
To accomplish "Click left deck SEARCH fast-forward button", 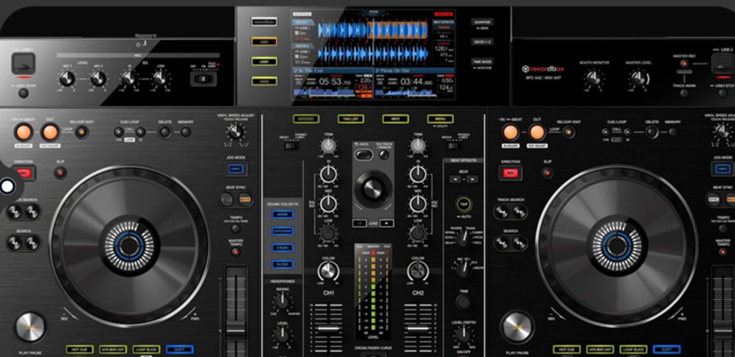I will coord(32,243).
